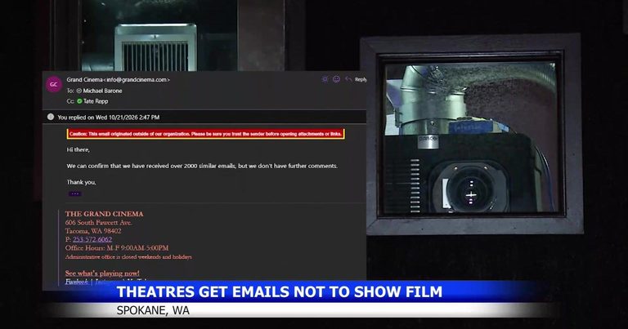628x329 pixels.
Task: Click '606 South Fawcett Ave.' address line
Action: [x=98, y=222]
